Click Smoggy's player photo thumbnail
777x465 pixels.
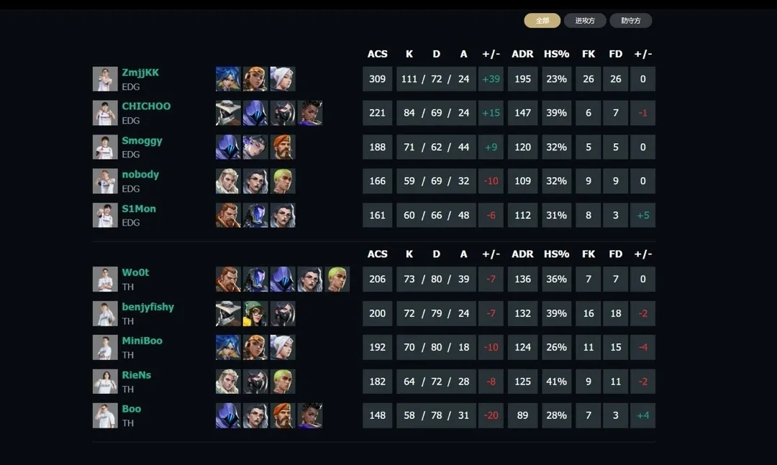pyautogui.click(x=105, y=147)
